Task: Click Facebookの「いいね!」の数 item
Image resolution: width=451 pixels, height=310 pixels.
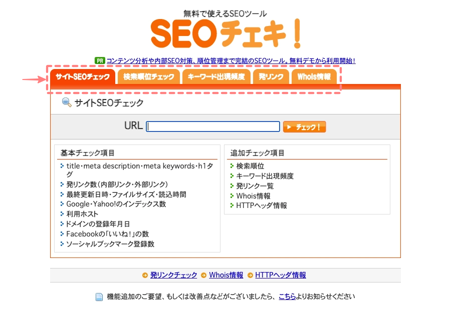Action: pos(108,234)
